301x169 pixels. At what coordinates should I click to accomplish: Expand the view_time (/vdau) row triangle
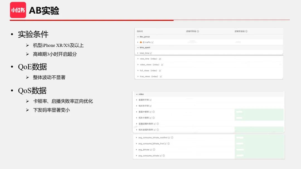[x=138, y=59]
